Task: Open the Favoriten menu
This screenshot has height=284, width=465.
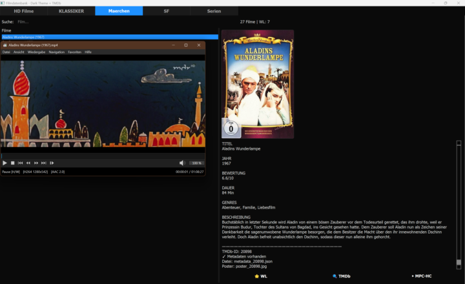Action: click(x=74, y=52)
